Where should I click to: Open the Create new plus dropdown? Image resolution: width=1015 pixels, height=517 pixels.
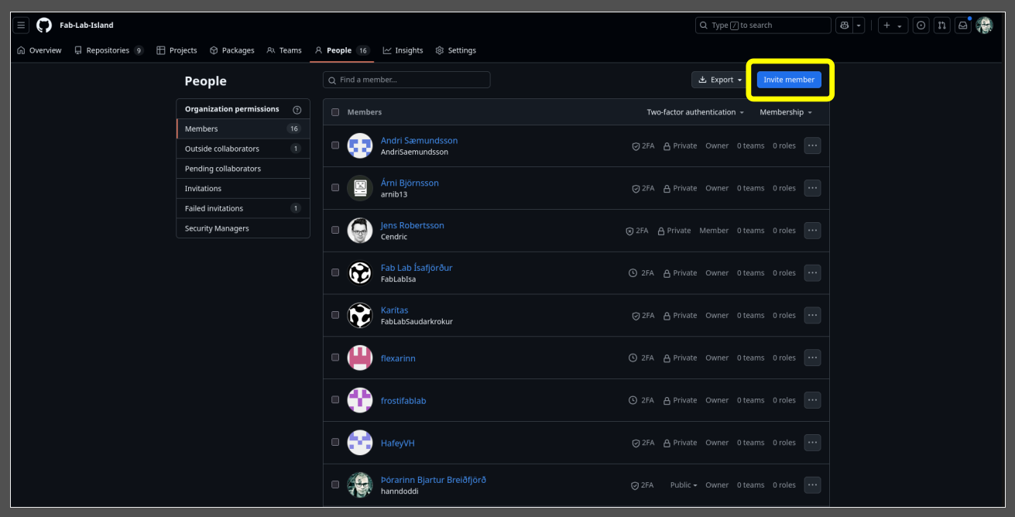[x=893, y=26]
